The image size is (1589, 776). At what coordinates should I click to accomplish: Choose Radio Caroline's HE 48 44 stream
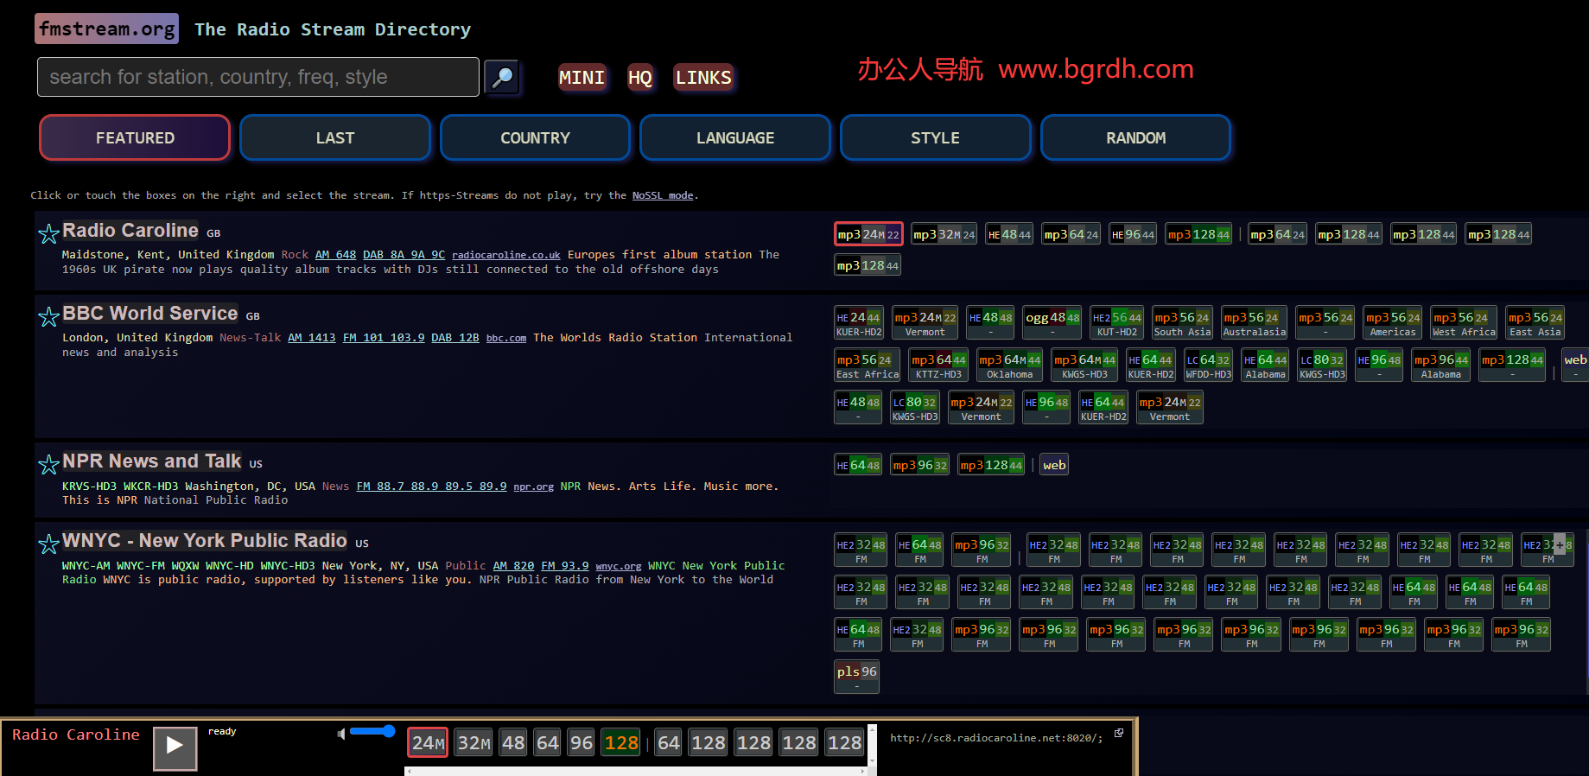click(x=1009, y=234)
